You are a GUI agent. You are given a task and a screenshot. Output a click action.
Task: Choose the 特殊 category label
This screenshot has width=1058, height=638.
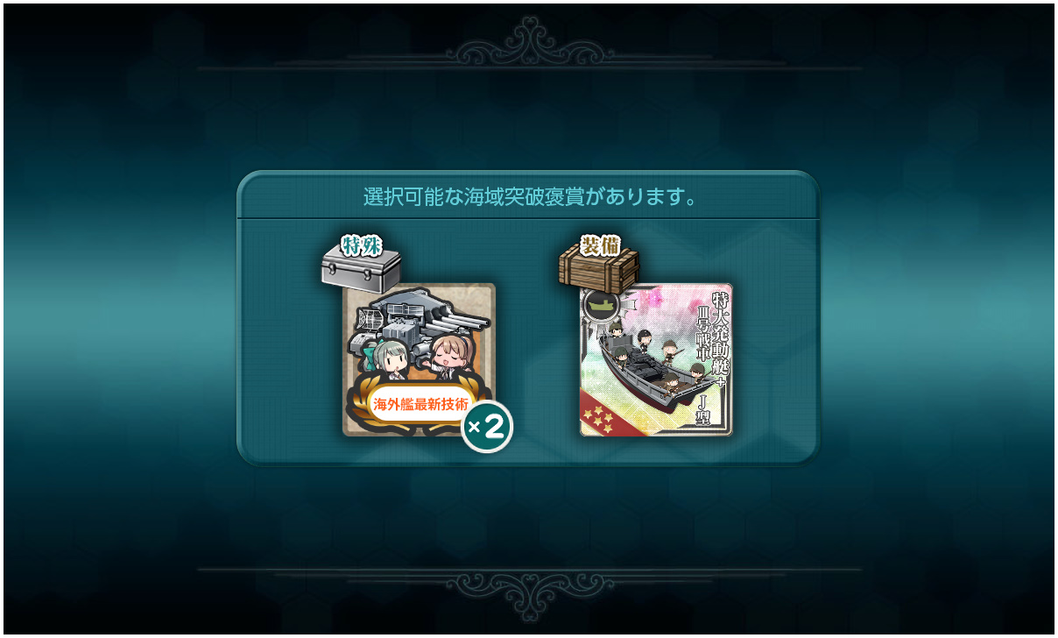359,247
